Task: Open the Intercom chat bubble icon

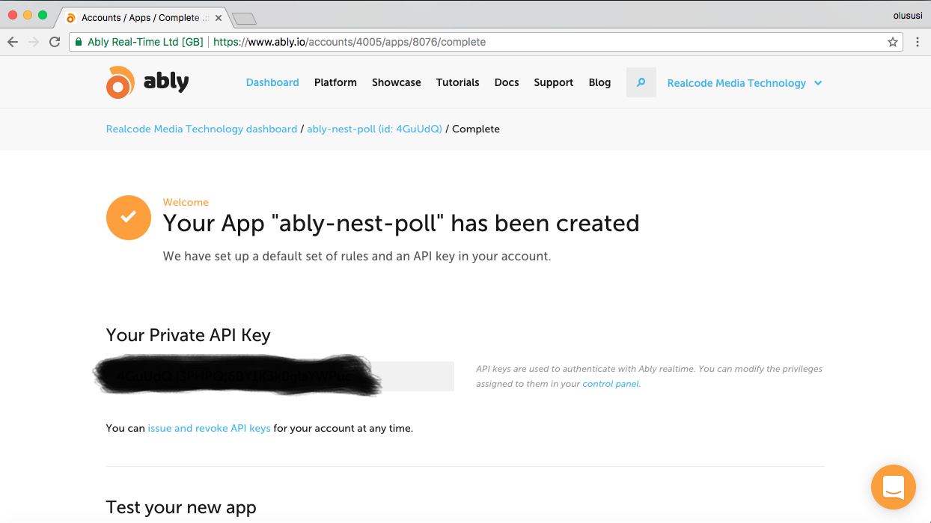Action: point(894,487)
